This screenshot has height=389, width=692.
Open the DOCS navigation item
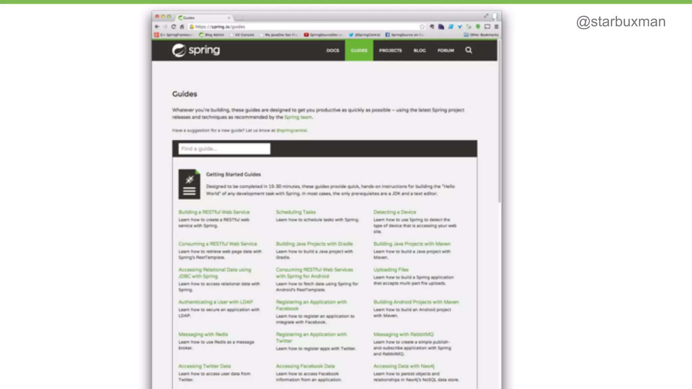(x=332, y=50)
